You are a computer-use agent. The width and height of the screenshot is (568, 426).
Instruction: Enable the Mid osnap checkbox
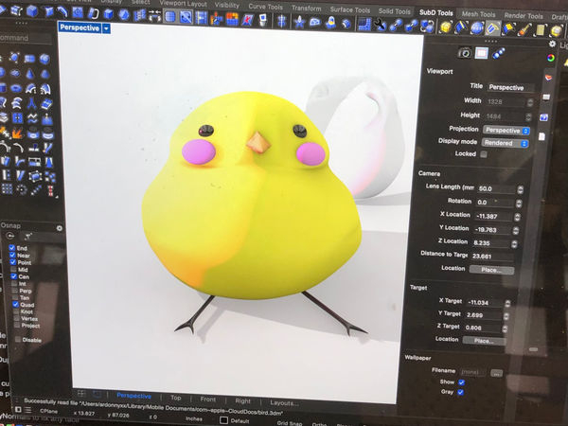[13, 269]
